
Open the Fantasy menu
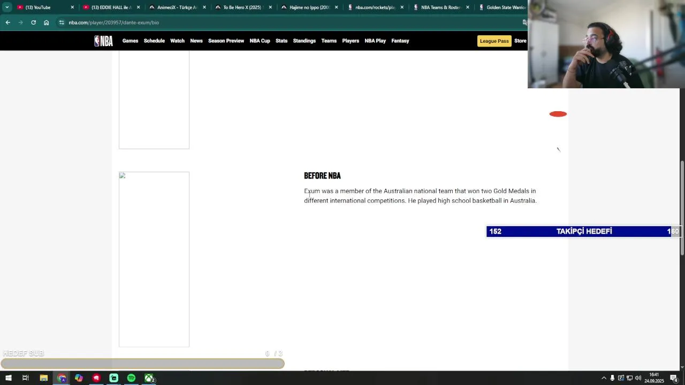click(x=400, y=41)
